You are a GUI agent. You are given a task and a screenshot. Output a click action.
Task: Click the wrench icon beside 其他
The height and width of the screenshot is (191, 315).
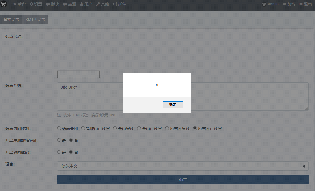(98, 4)
